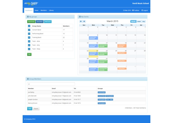
Task: Select member name Joseph Gordon
Action: pyautogui.click(x=33, y=100)
